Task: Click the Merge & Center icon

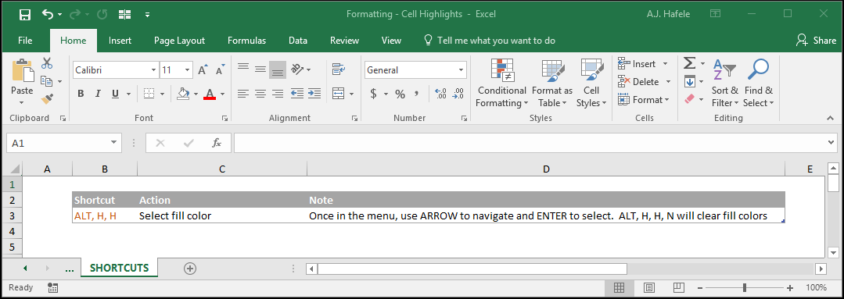Action: [338, 94]
